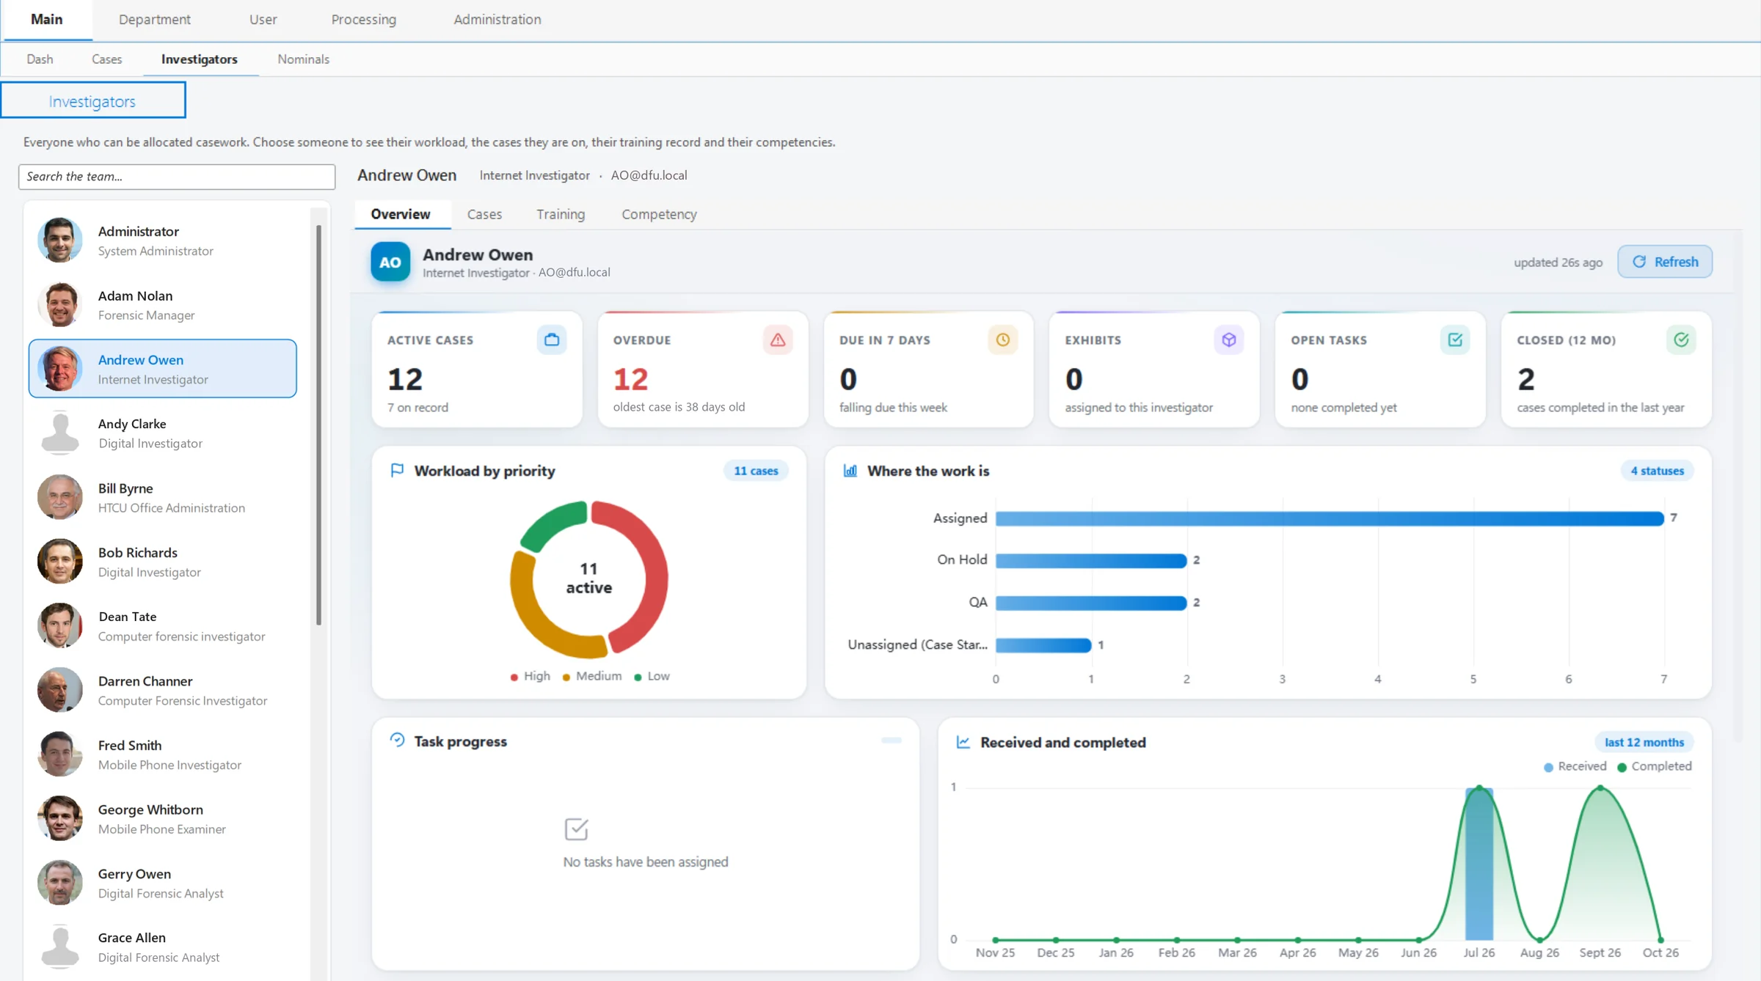Refresh the investigator overview
This screenshot has width=1761, height=981.
[1665, 262]
